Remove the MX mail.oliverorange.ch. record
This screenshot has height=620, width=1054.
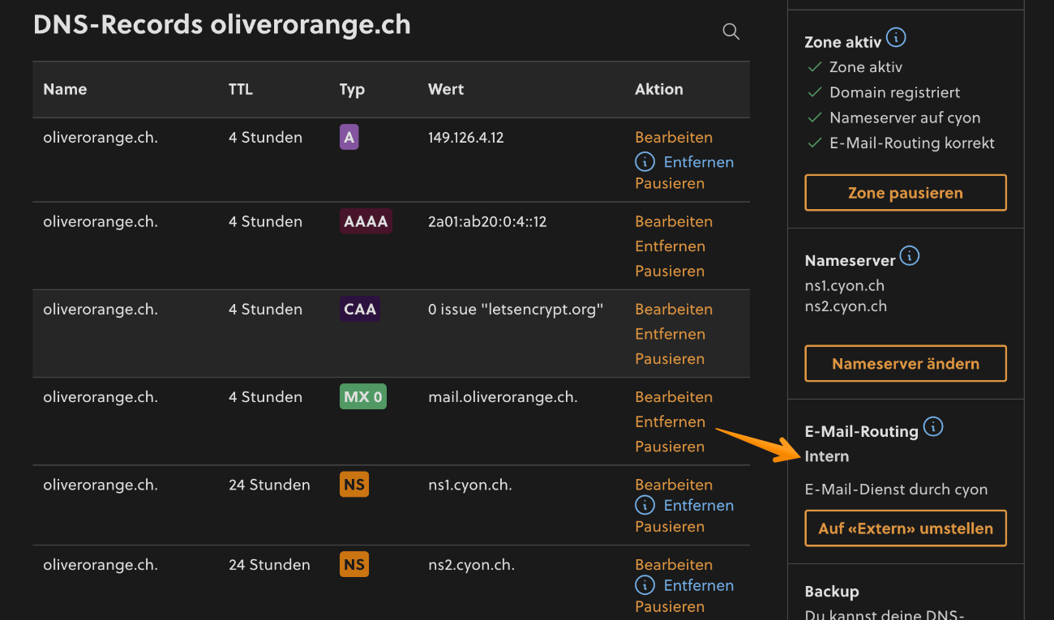click(670, 421)
